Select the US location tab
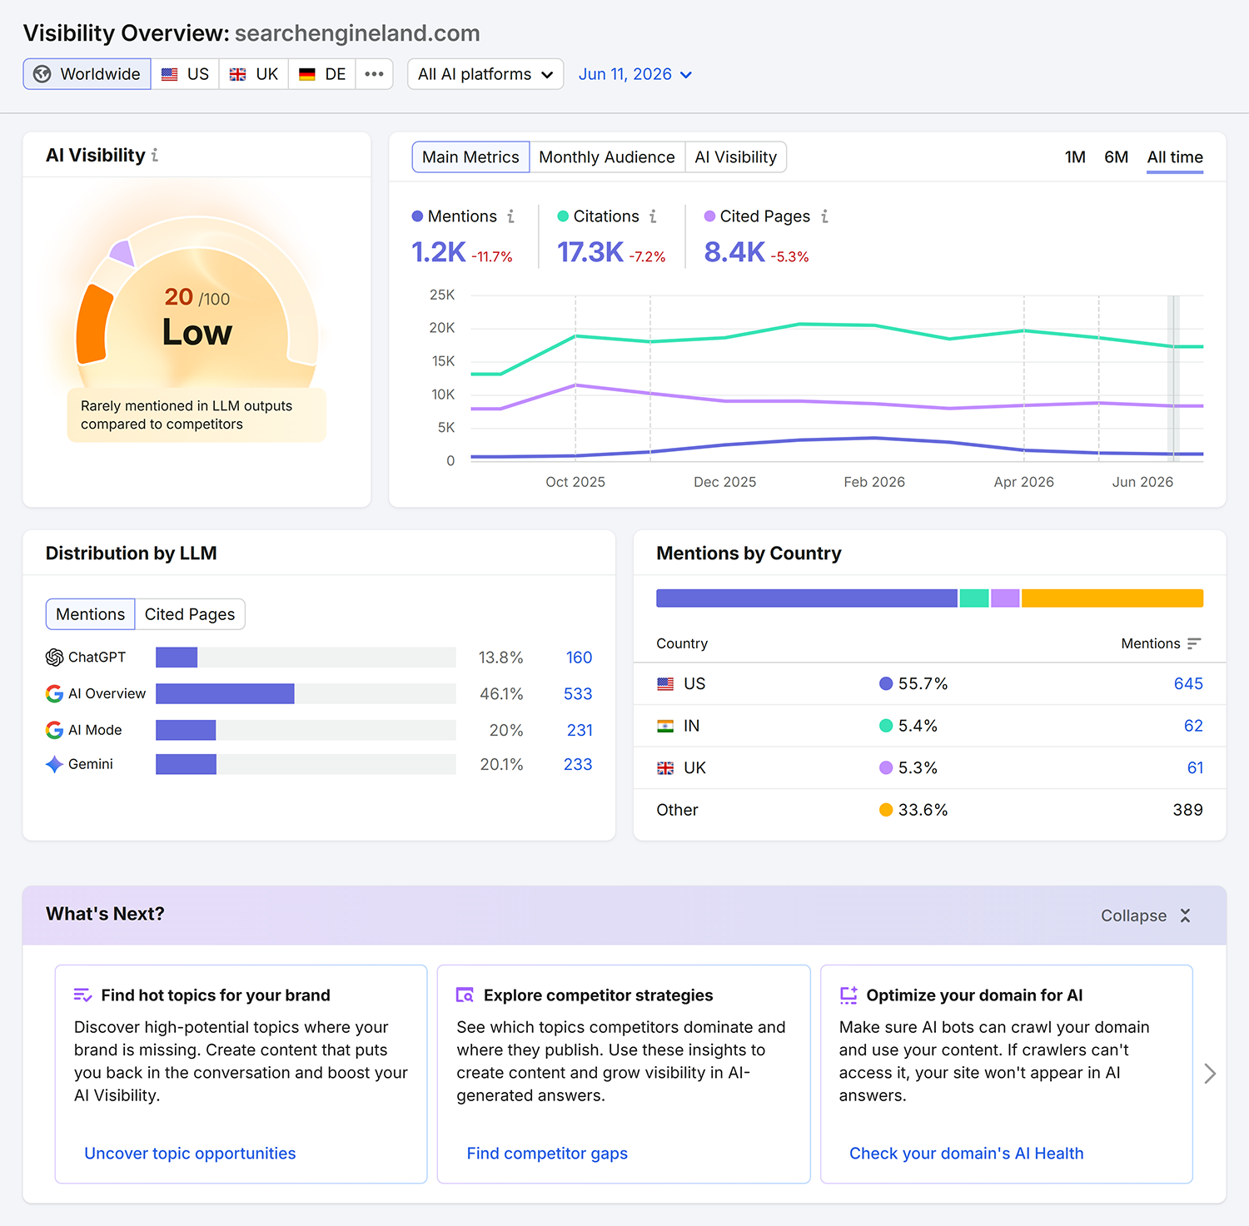Screen dimensions: 1249x1226 [185, 74]
